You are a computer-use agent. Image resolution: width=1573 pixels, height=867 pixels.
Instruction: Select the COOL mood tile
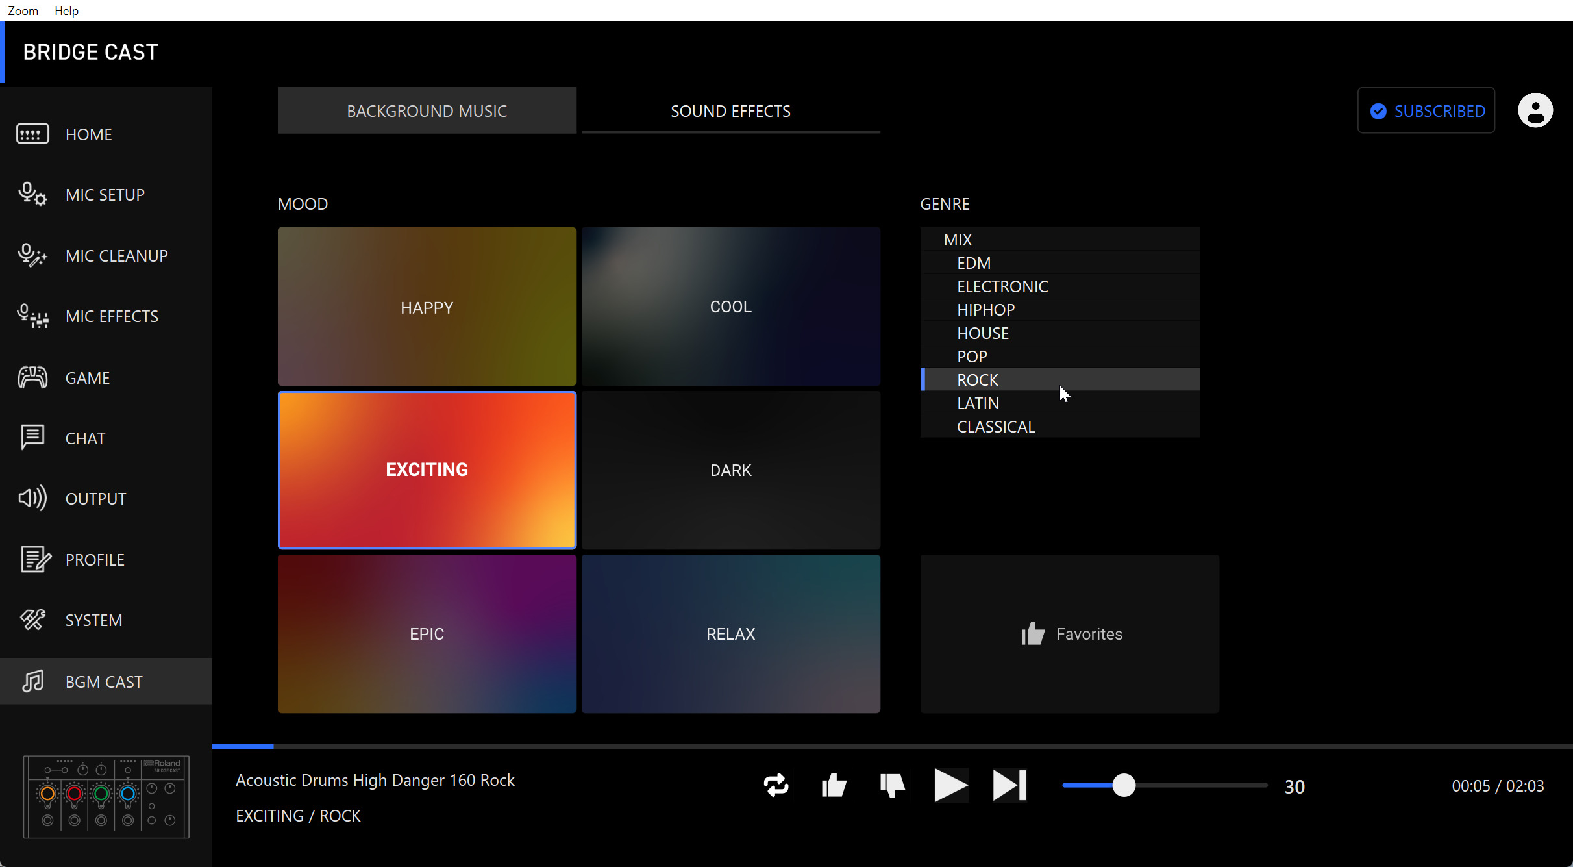coord(731,307)
